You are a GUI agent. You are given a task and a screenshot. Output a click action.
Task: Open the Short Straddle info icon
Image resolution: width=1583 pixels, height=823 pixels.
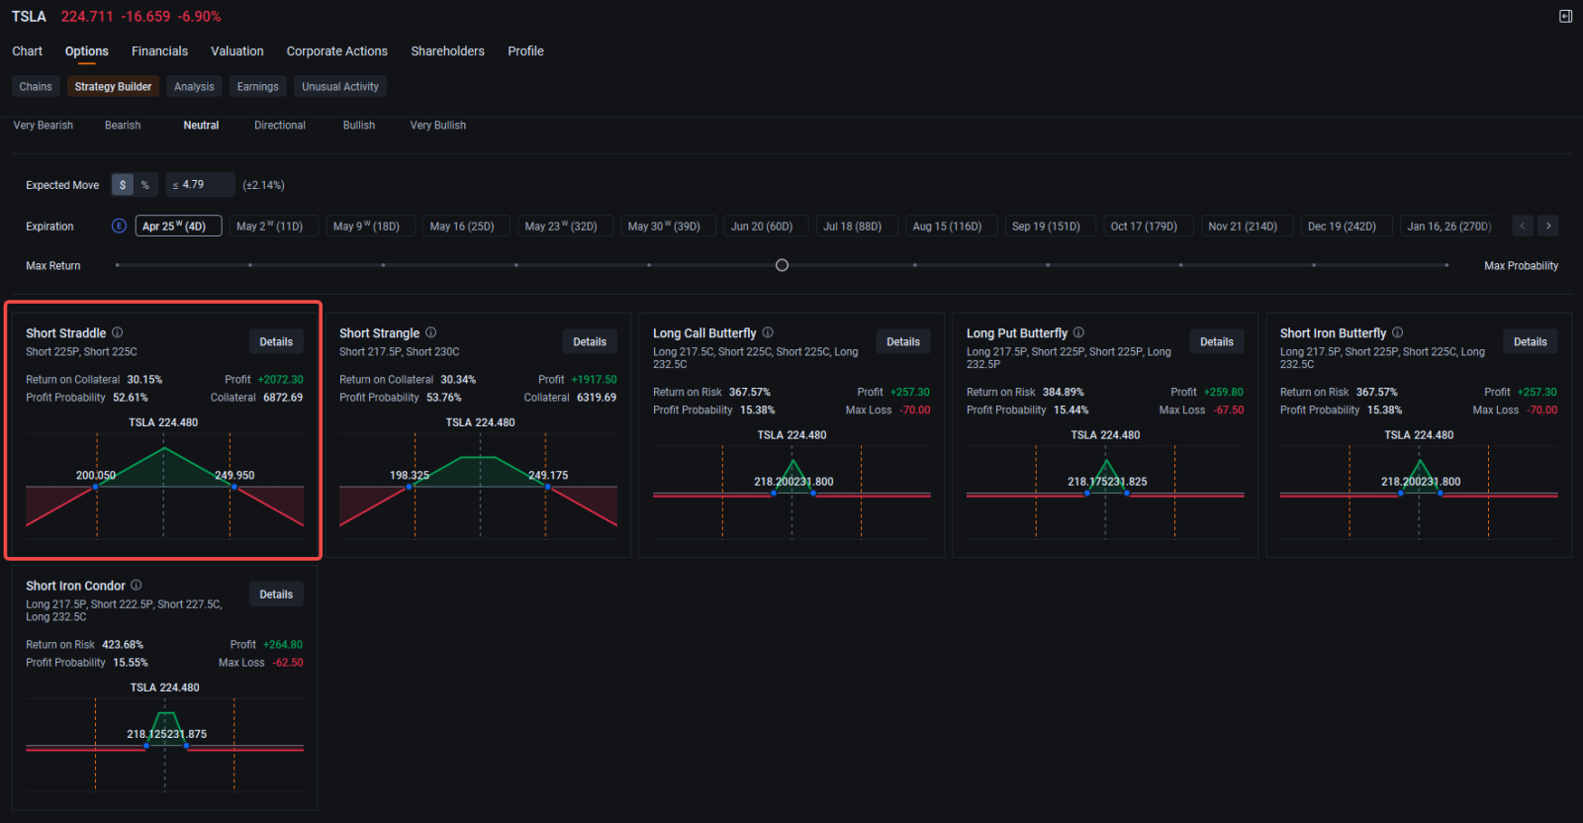click(x=118, y=332)
